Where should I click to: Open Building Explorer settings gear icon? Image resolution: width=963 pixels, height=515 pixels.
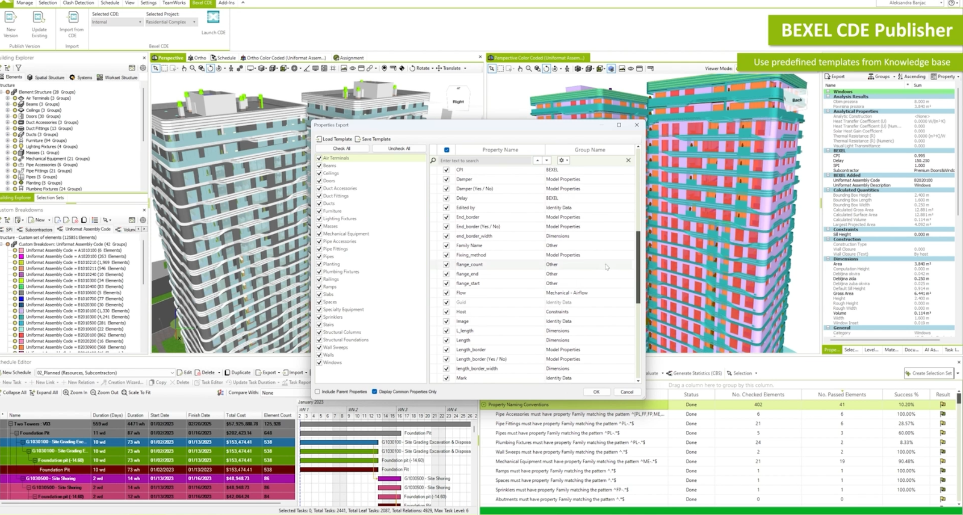143,68
